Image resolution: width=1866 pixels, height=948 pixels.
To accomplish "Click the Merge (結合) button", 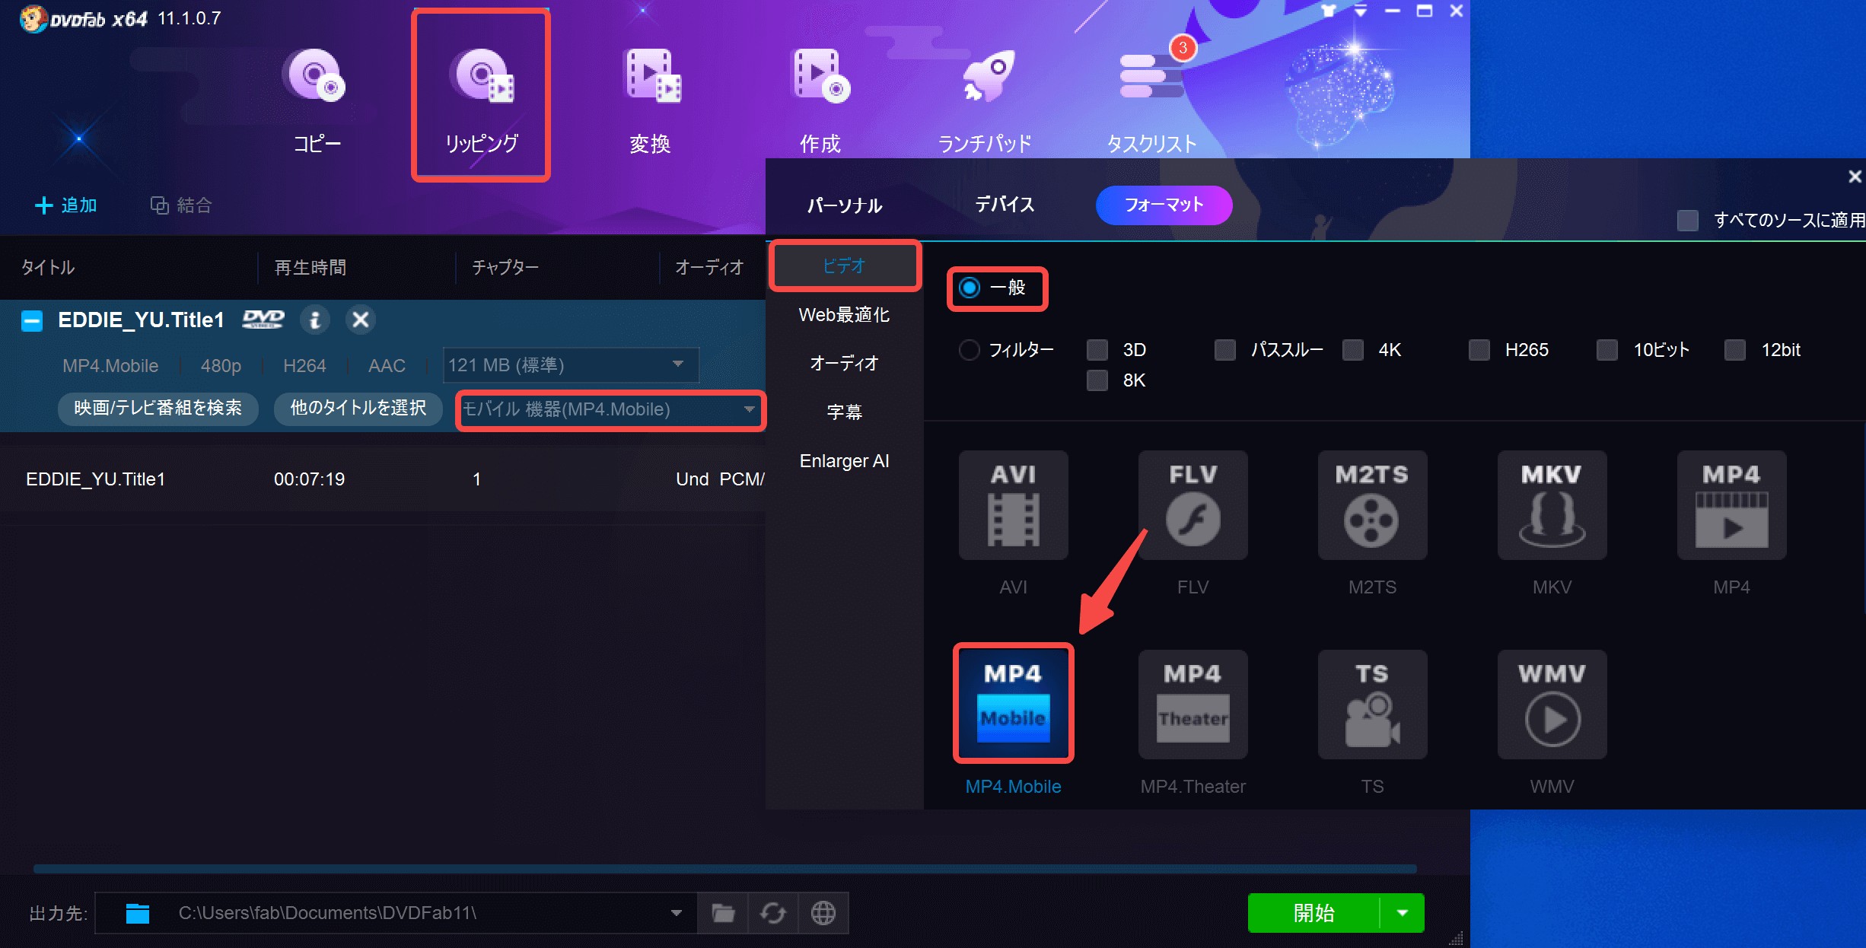I will 181,205.
